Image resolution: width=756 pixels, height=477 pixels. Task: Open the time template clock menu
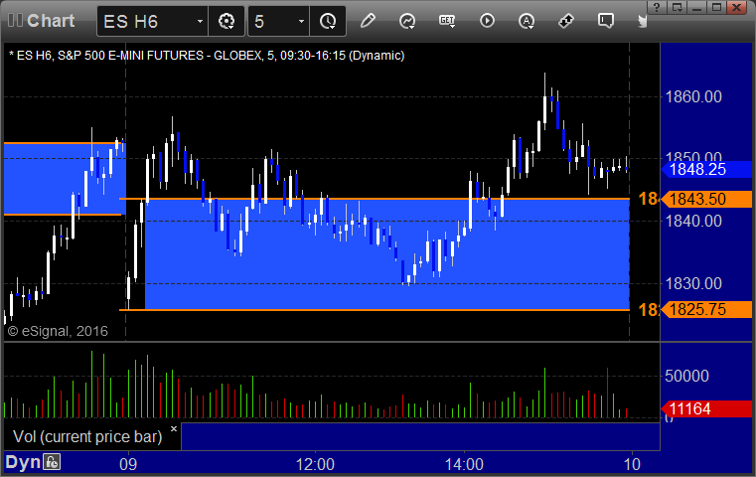(328, 21)
